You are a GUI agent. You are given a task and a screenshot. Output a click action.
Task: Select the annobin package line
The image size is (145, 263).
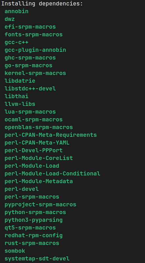(x=17, y=12)
